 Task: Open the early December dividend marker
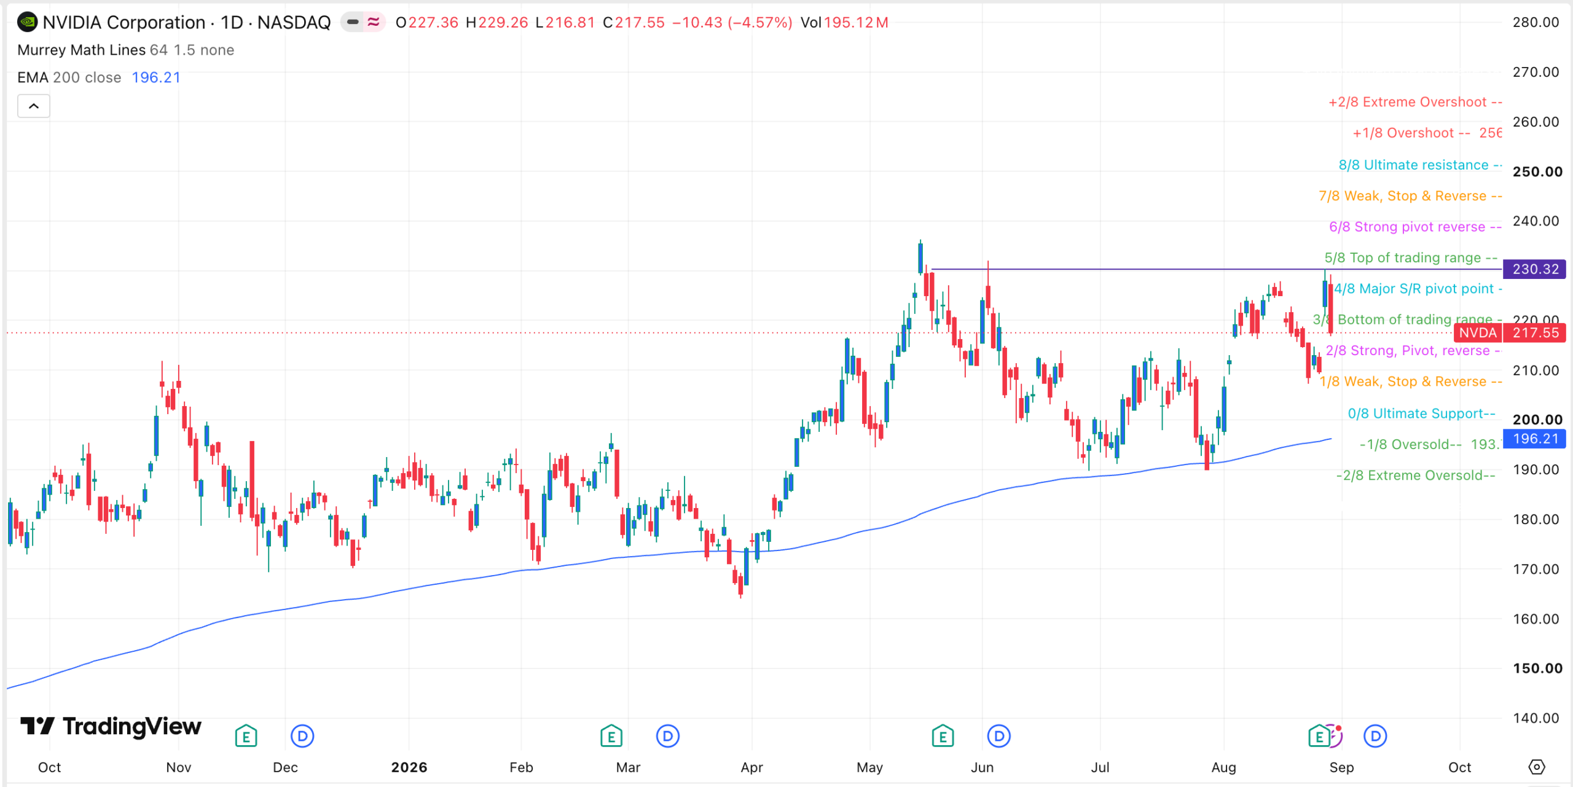point(302,735)
